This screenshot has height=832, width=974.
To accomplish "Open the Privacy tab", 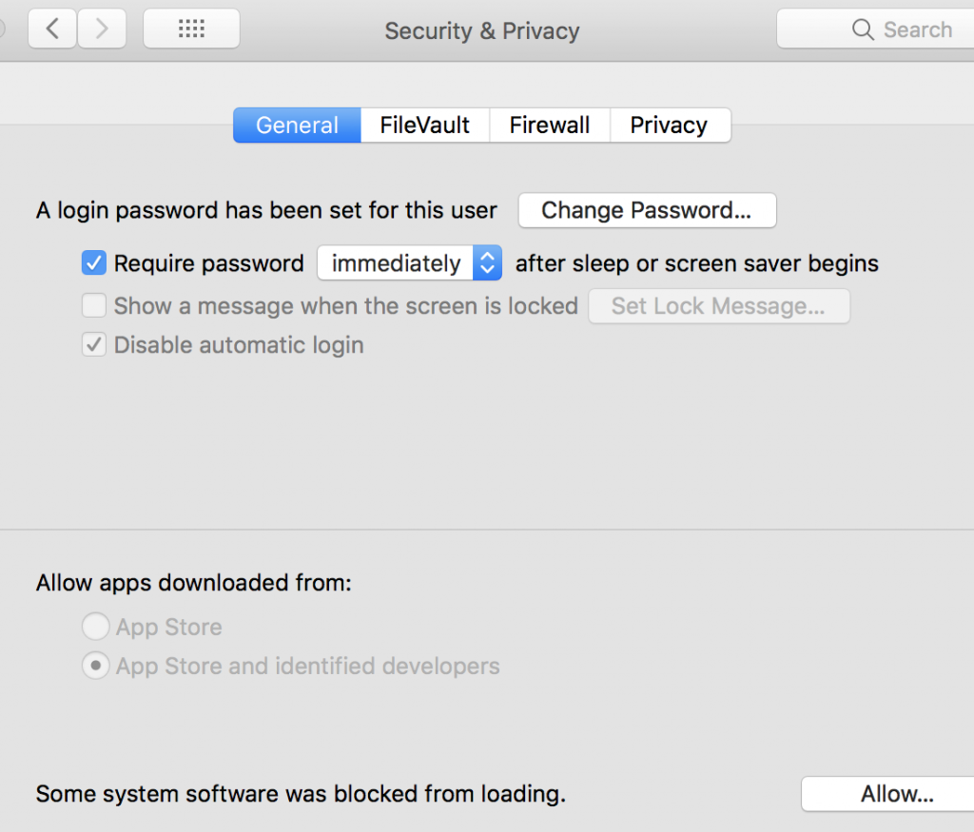I will (x=669, y=125).
